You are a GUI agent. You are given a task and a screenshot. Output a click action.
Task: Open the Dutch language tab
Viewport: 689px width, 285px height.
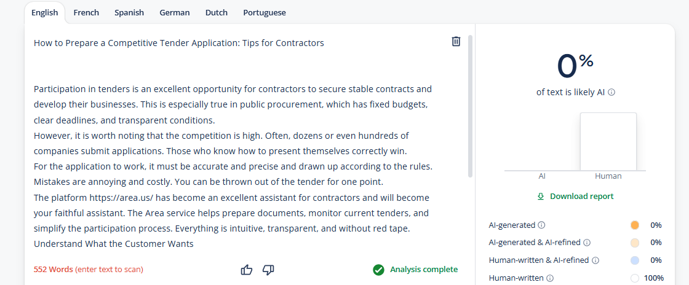tap(216, 13)
